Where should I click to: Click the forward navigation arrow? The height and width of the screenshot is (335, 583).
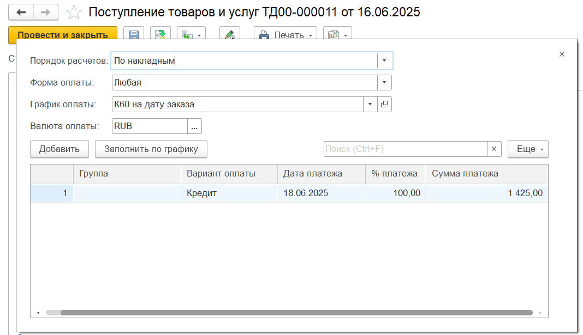pos(46,12)
